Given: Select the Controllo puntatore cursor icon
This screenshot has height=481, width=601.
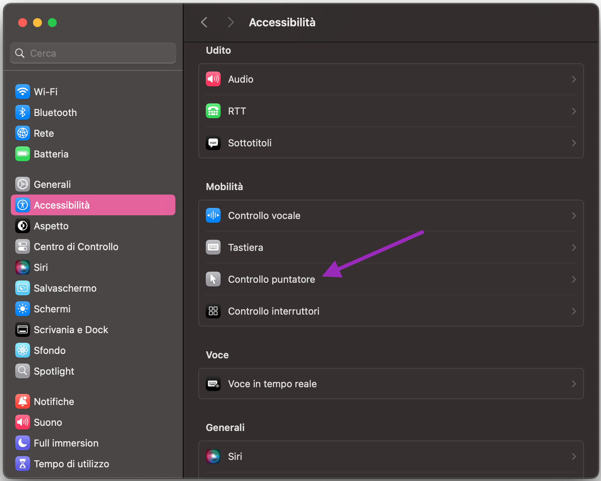Looking at the screenshot, I should click(x=213, y=279).
